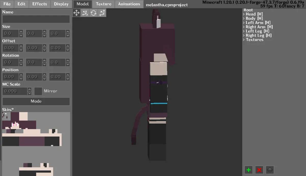
Task: Click the Mode button
Action: pos(36,101)
